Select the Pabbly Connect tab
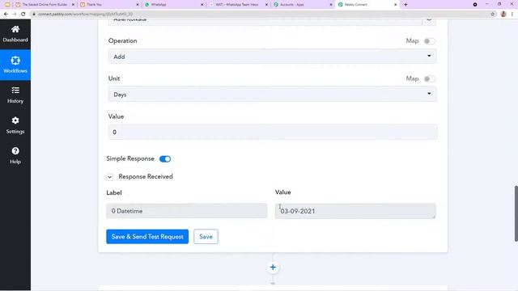 367,5
